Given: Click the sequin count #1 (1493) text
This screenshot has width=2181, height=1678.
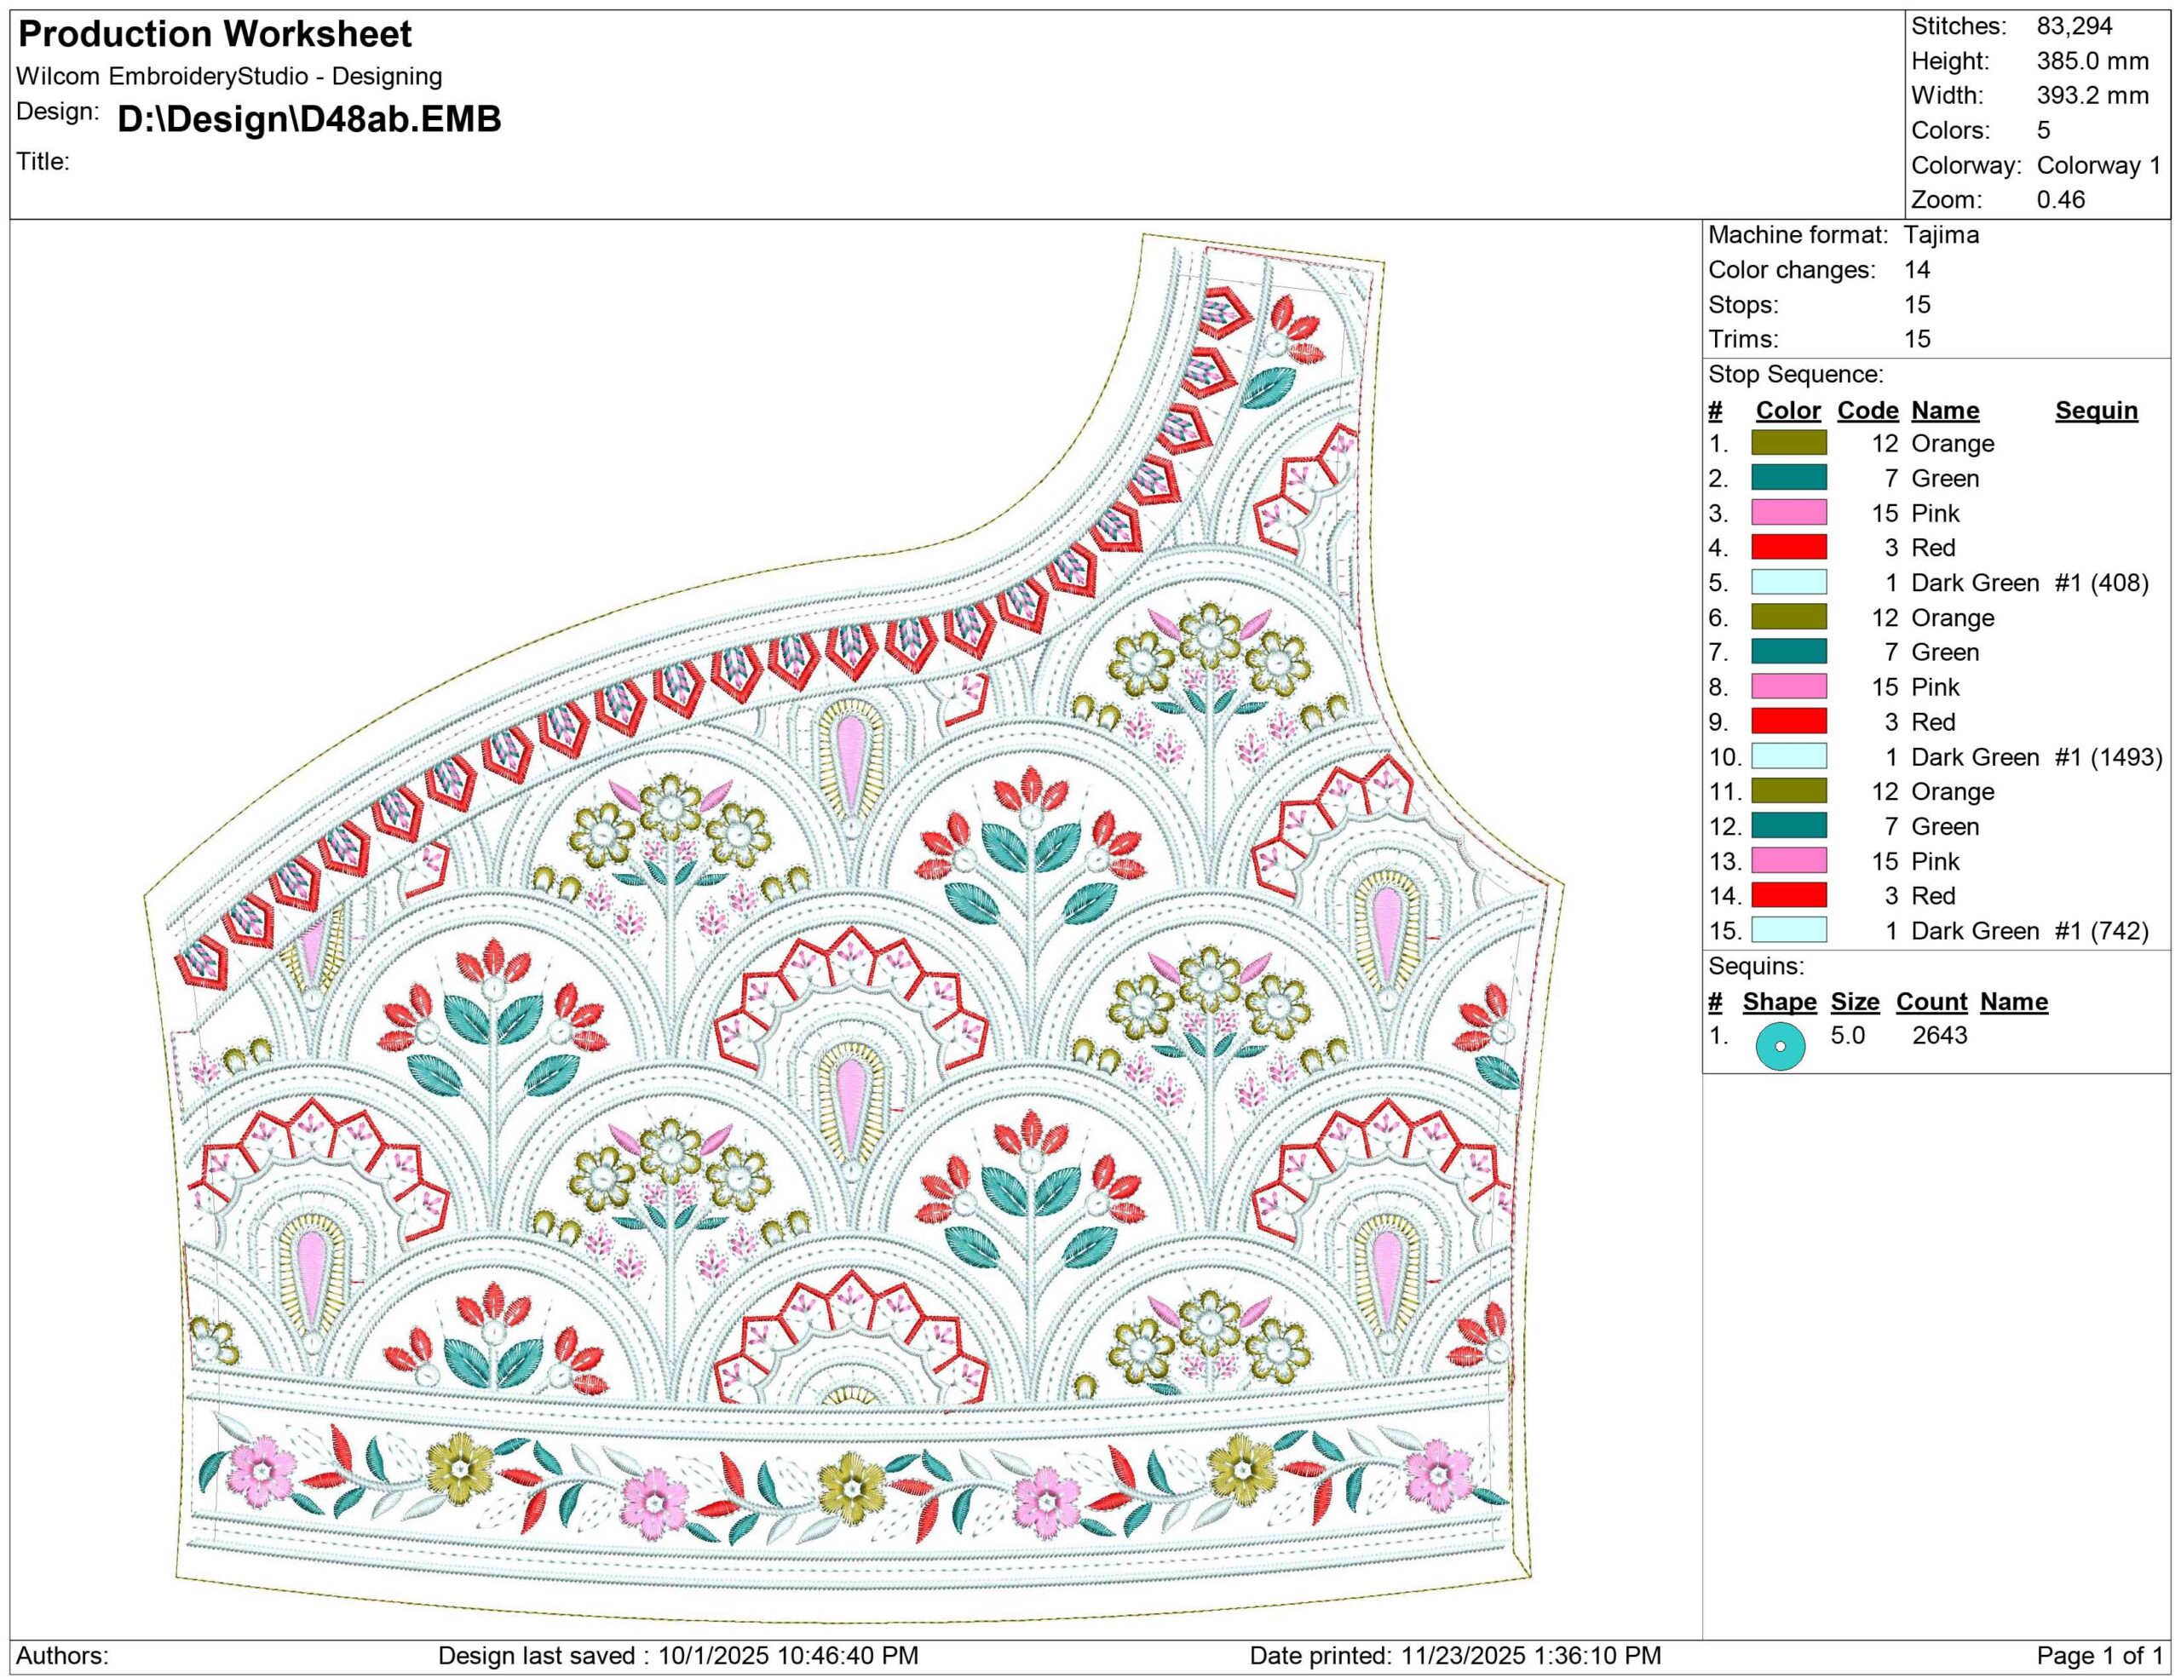Looking at the screenshot, I should [2108, 756].
